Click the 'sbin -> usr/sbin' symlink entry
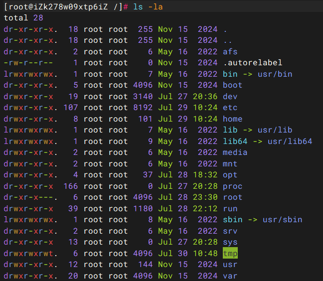323x281 pixels. pyautogui.click(x=262, y=220)
